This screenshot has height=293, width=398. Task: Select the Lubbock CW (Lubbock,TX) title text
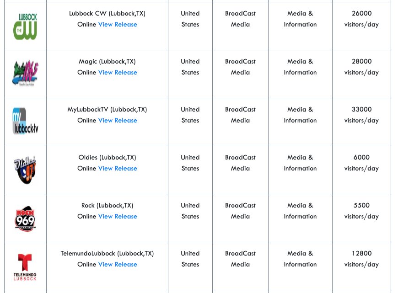pos(107,14)
